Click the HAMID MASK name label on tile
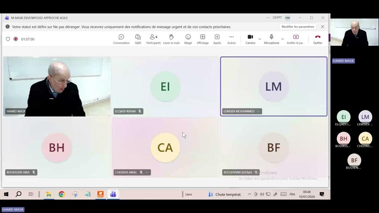Image resolution: width=379 pixels, height=213 pixels. pos(16,111)
